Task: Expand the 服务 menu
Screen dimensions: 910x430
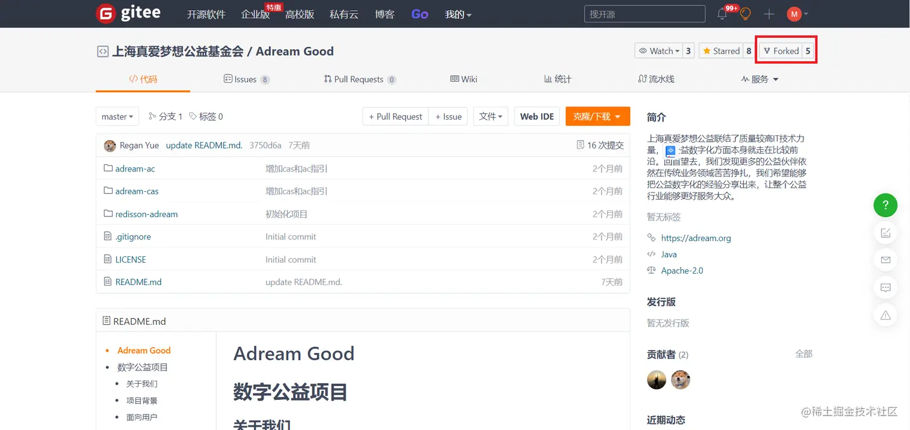Action: (x=760, y=79)
